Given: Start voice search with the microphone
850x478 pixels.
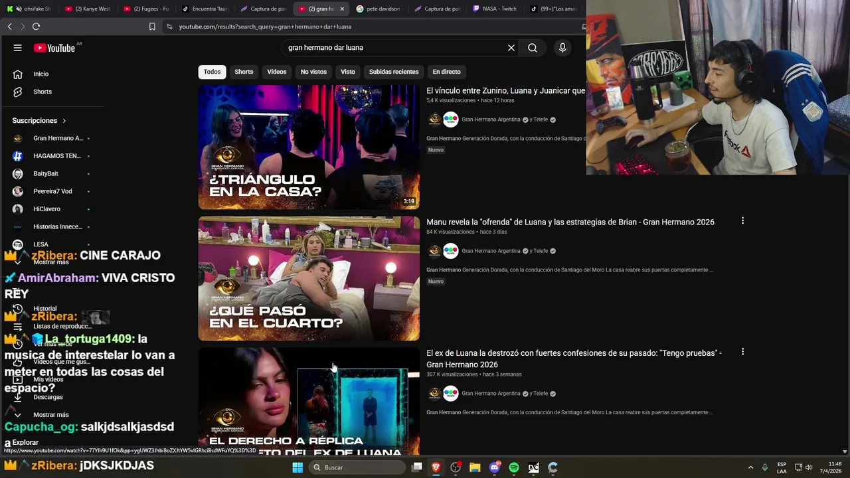Looking at the screenshot, I should coord(562,48).
